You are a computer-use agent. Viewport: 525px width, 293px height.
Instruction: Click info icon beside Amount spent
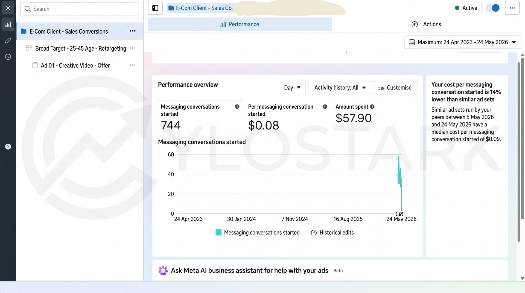(372, 107)
